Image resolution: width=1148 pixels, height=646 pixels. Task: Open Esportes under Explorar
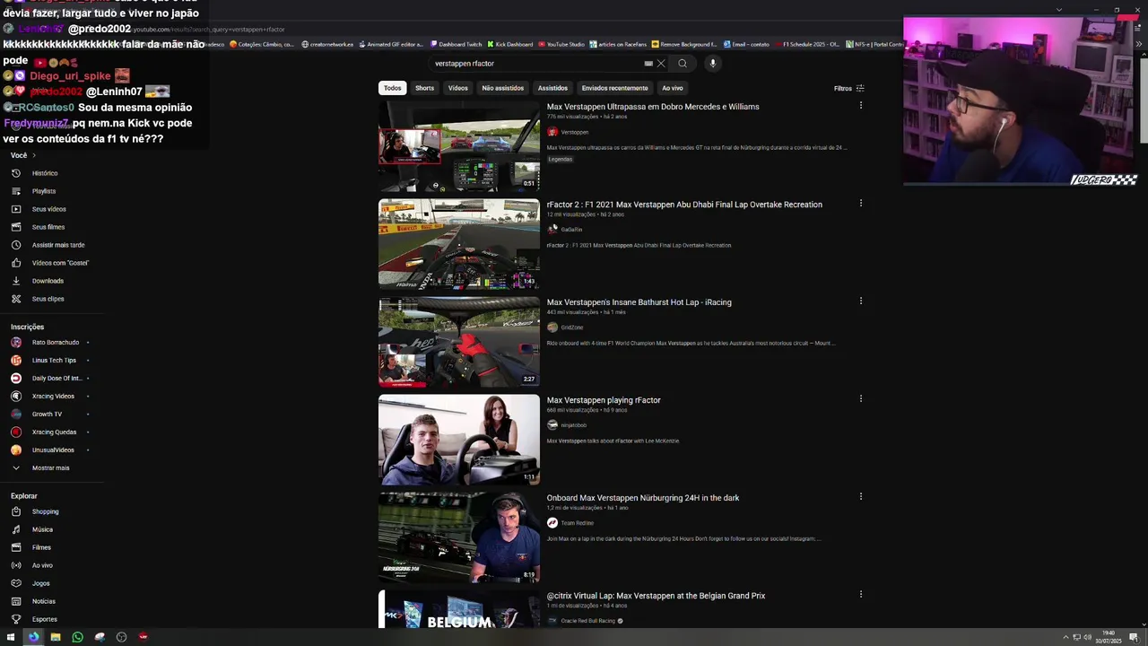coord(44,619)
